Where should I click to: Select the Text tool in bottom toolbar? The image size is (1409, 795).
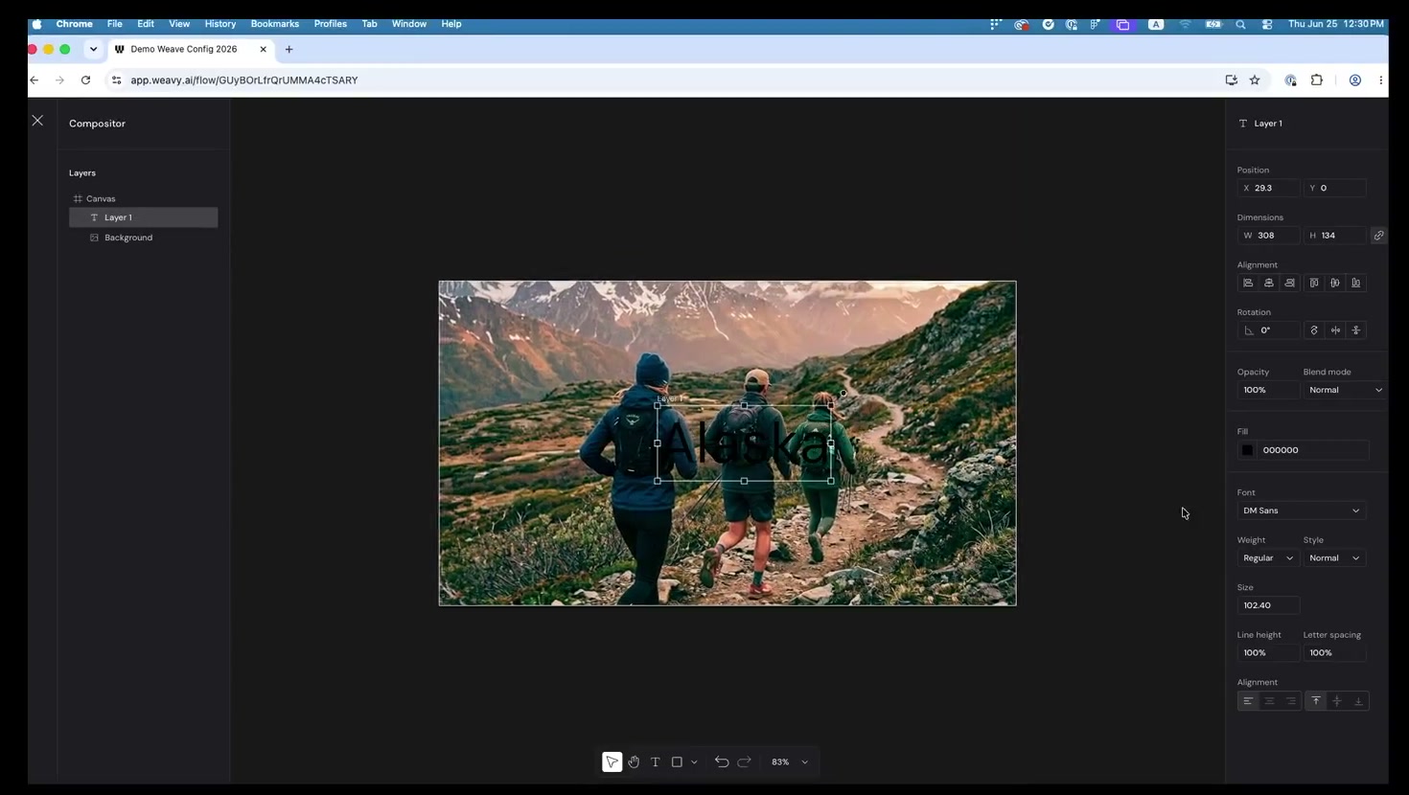656,761
